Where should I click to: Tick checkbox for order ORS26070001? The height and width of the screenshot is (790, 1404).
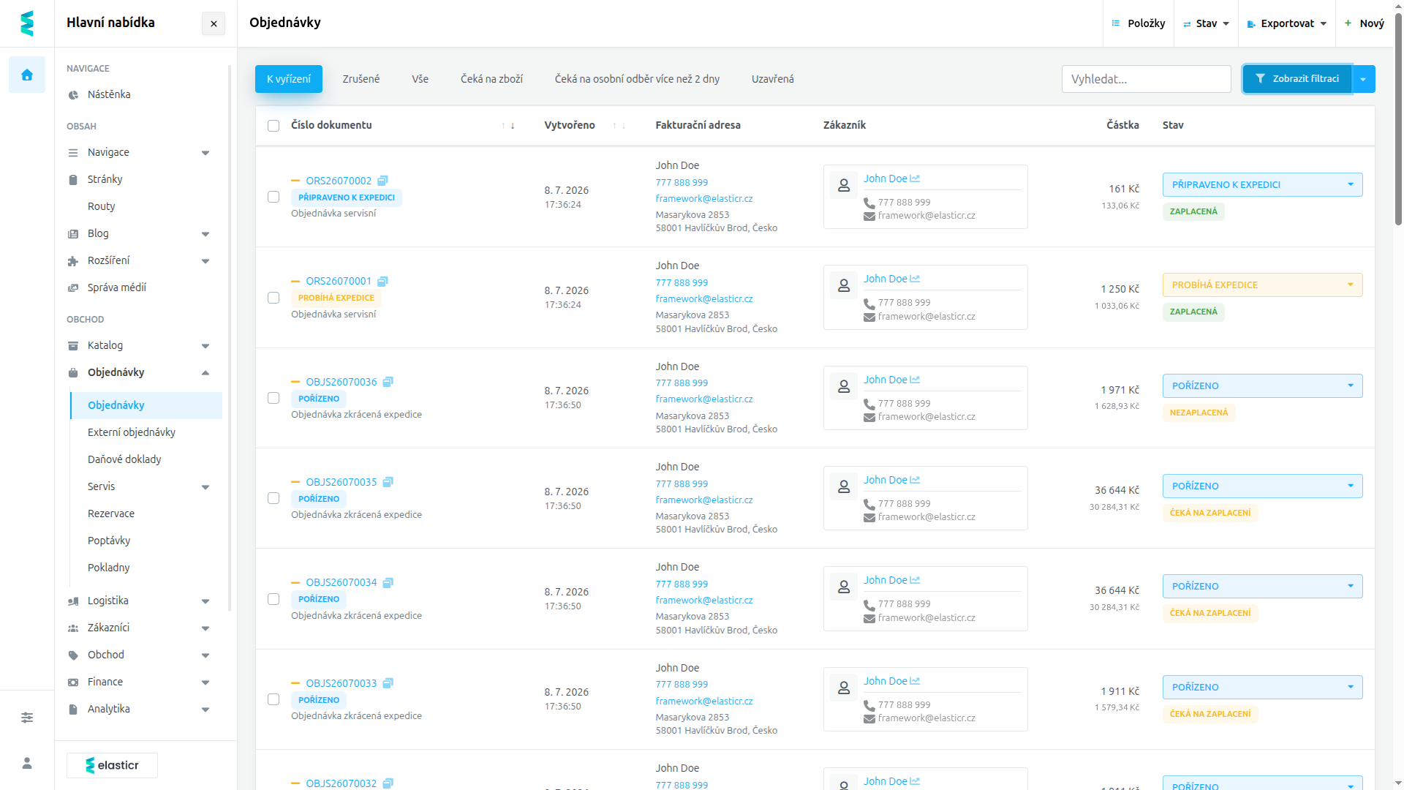pyautogui.click(x=273, y=298)
